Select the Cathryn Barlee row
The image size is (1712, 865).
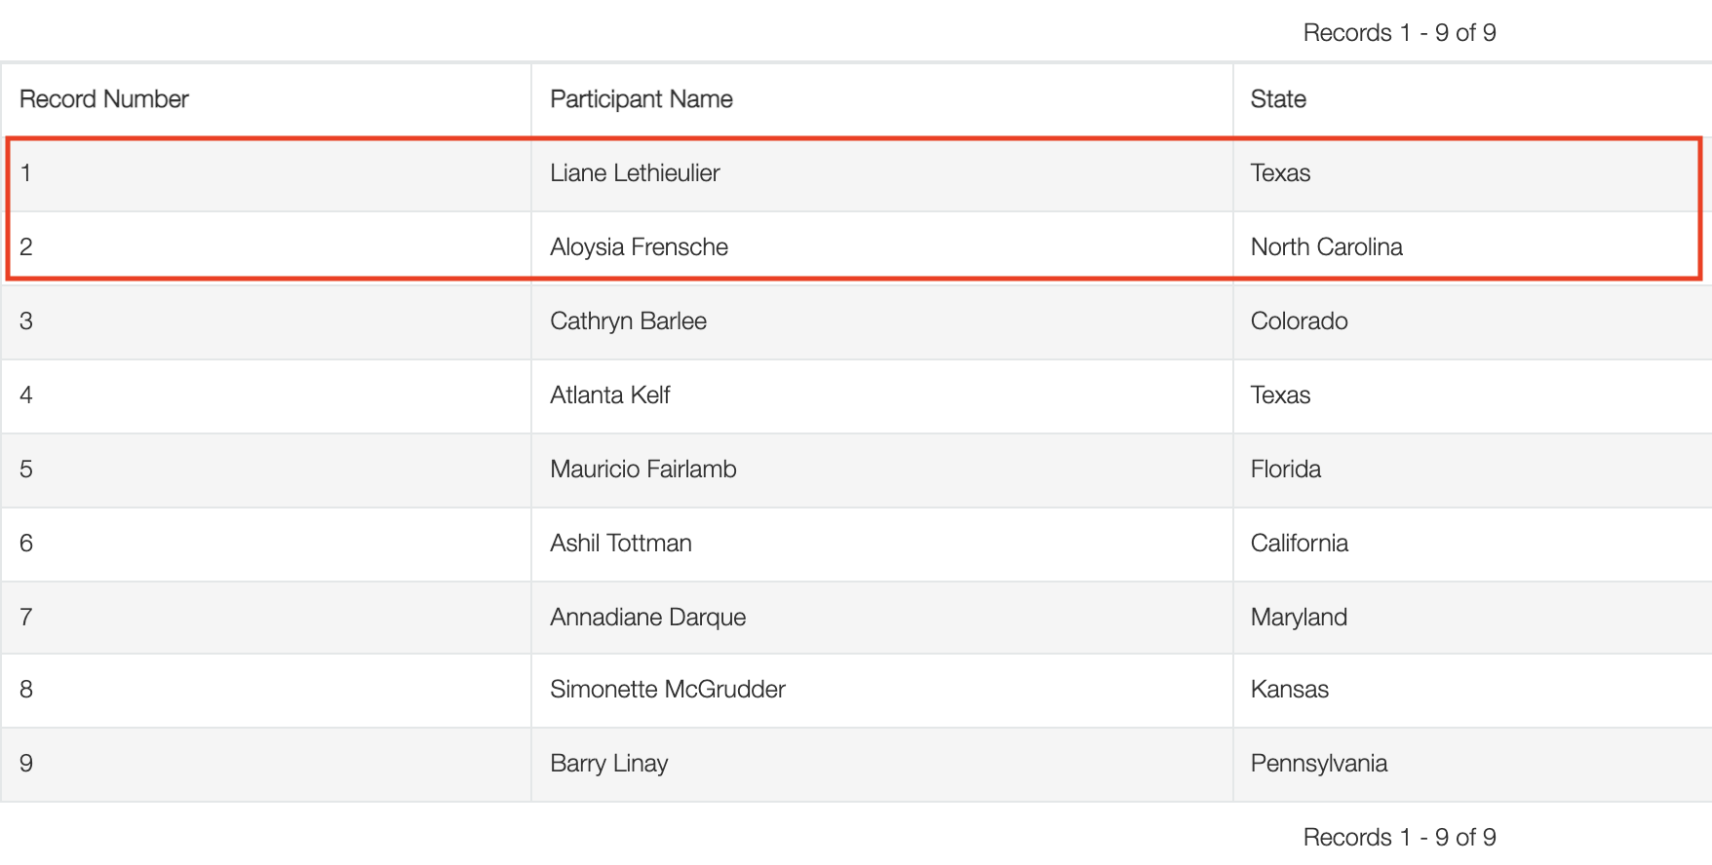coord(628,321)
